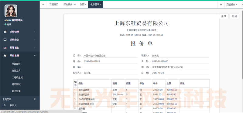This screenshot has width=243, height=113.
Task: Click the 系统安全 monitor icon
Action: point(5,40)
